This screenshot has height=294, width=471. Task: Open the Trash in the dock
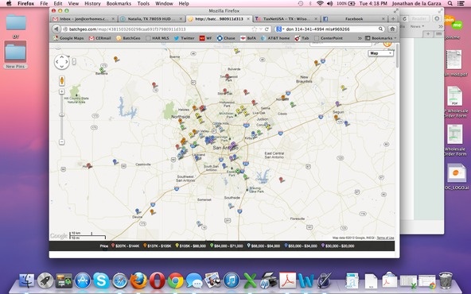[446, 280]
